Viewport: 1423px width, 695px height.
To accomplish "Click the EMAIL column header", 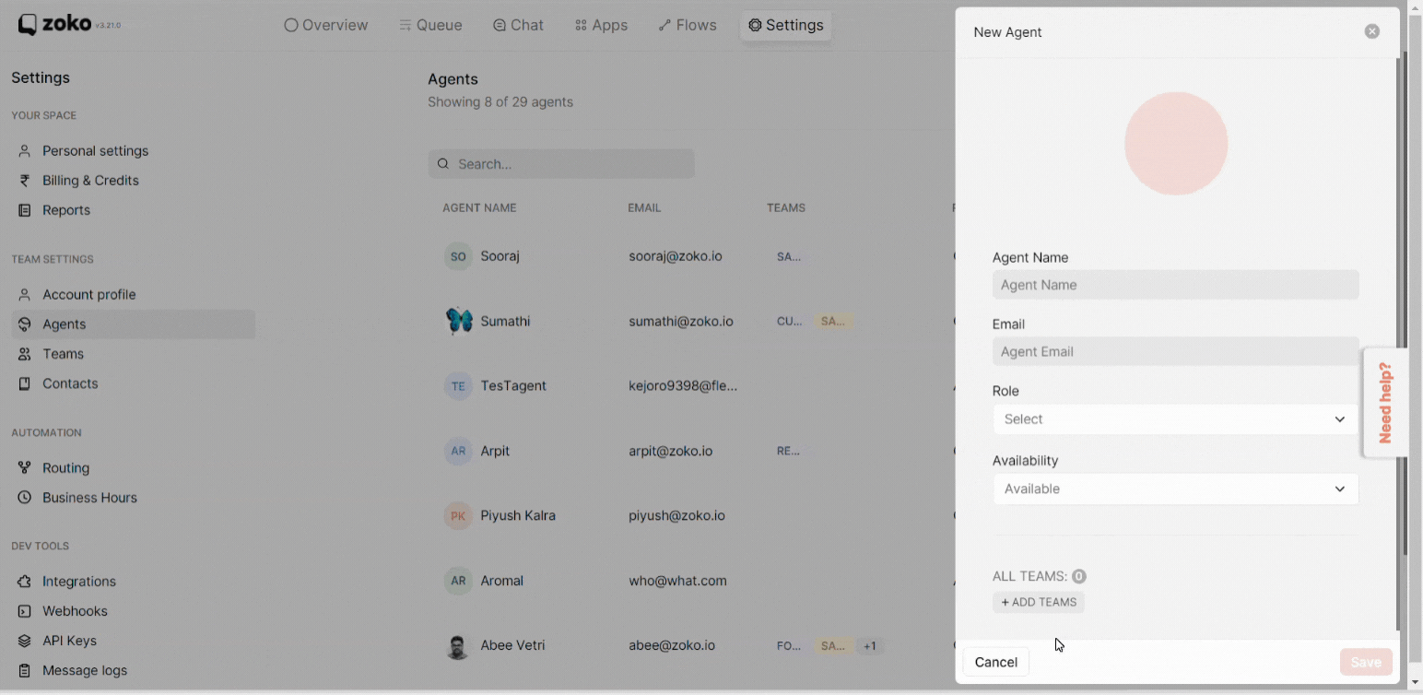I will click(644, 207).
